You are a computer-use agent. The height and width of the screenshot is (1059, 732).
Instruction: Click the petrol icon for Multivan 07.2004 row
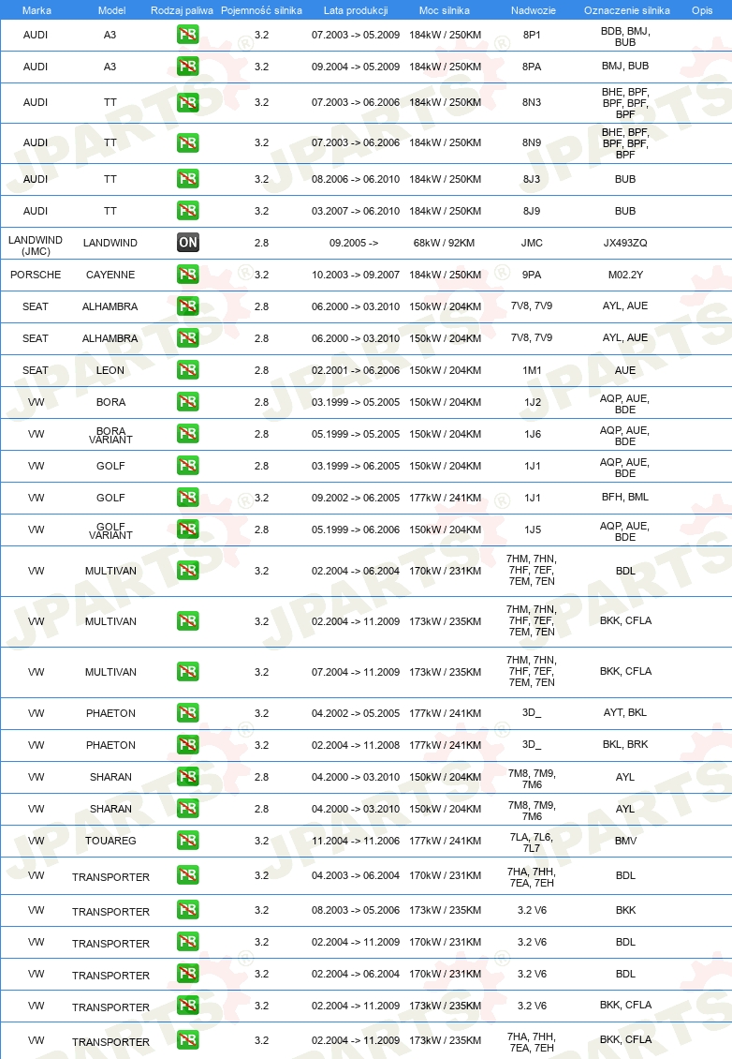[x=187, y=671]
